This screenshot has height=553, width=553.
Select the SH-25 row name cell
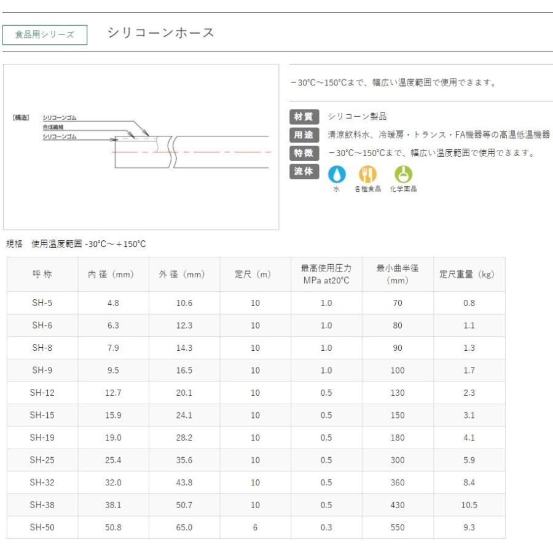(x=42, y=460)
